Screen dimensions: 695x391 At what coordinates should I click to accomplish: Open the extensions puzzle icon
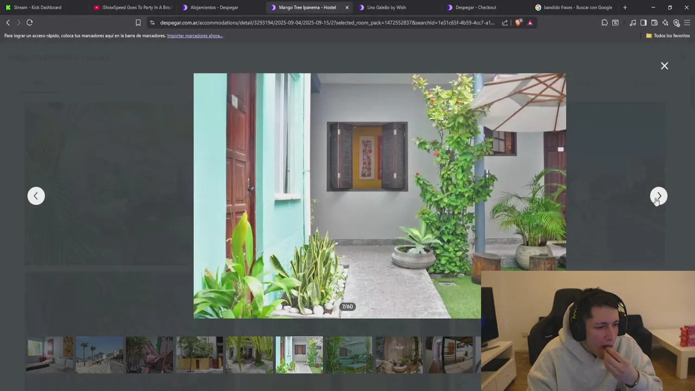coord(604,23)
